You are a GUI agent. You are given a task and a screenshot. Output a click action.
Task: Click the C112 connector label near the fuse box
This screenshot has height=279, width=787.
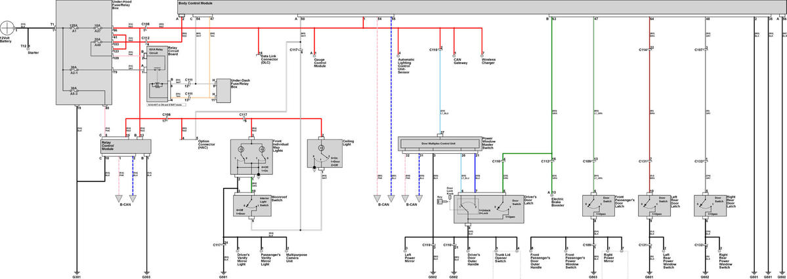[x=146, y=37]
